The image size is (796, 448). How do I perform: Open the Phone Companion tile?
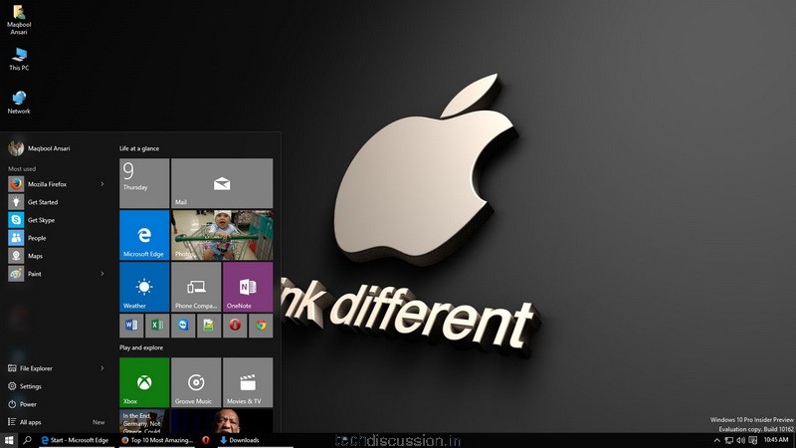pos(196,287)
